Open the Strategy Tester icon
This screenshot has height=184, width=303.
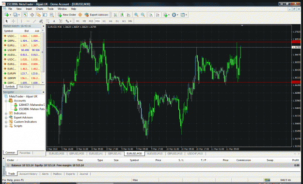point(52,15)
